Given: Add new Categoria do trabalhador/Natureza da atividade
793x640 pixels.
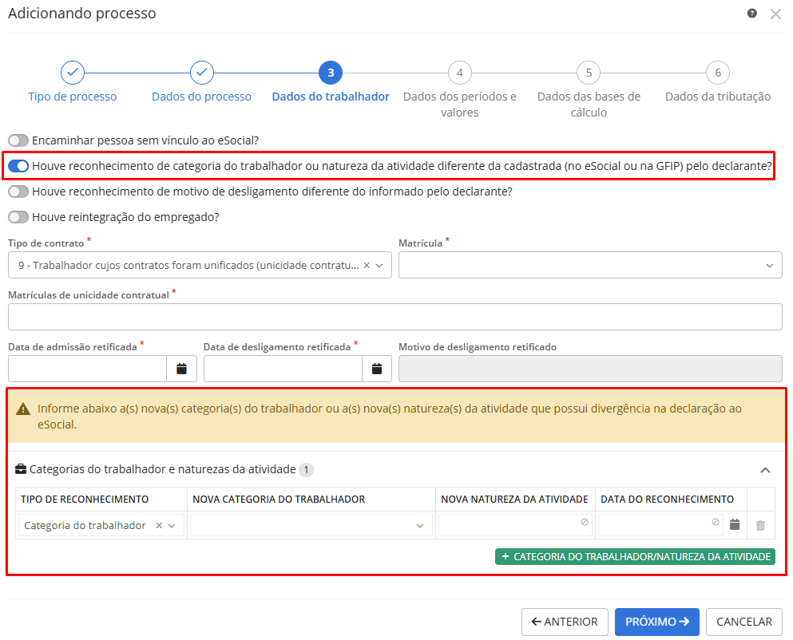Looking at the screenshot, I should (635, 556).
